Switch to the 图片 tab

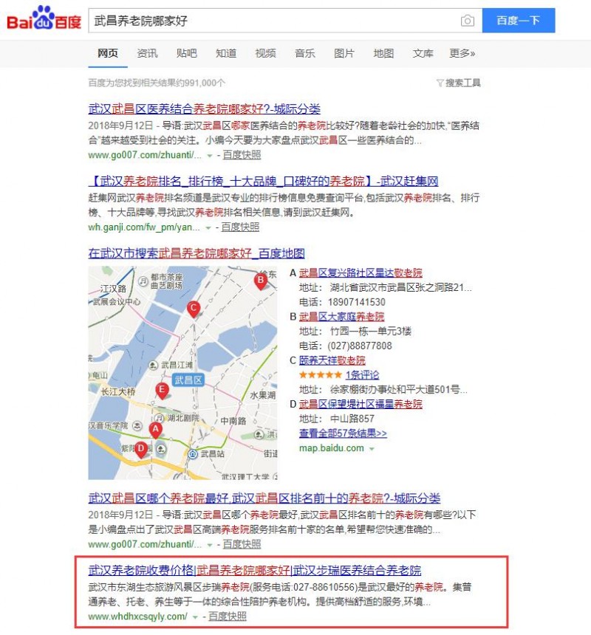[344, 53]
